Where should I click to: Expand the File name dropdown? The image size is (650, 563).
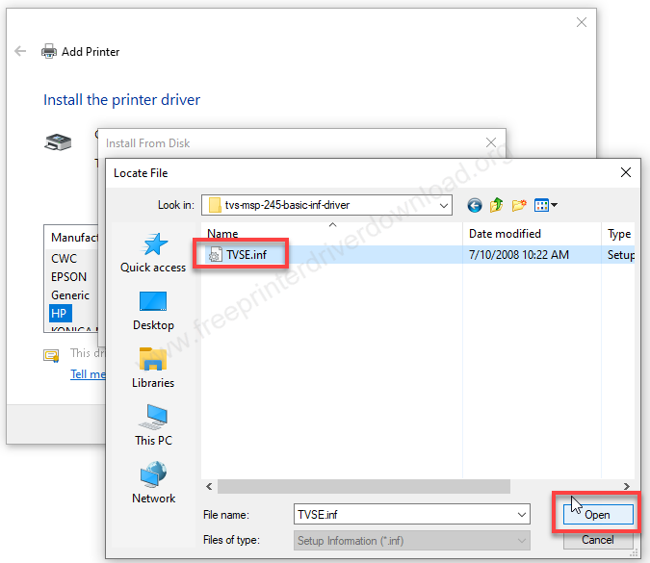click(521, 515)
